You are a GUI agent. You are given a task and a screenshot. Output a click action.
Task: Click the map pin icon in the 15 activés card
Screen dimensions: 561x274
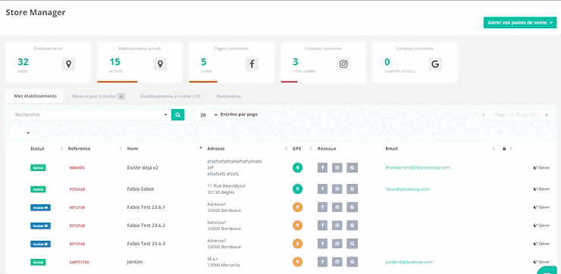160,64
